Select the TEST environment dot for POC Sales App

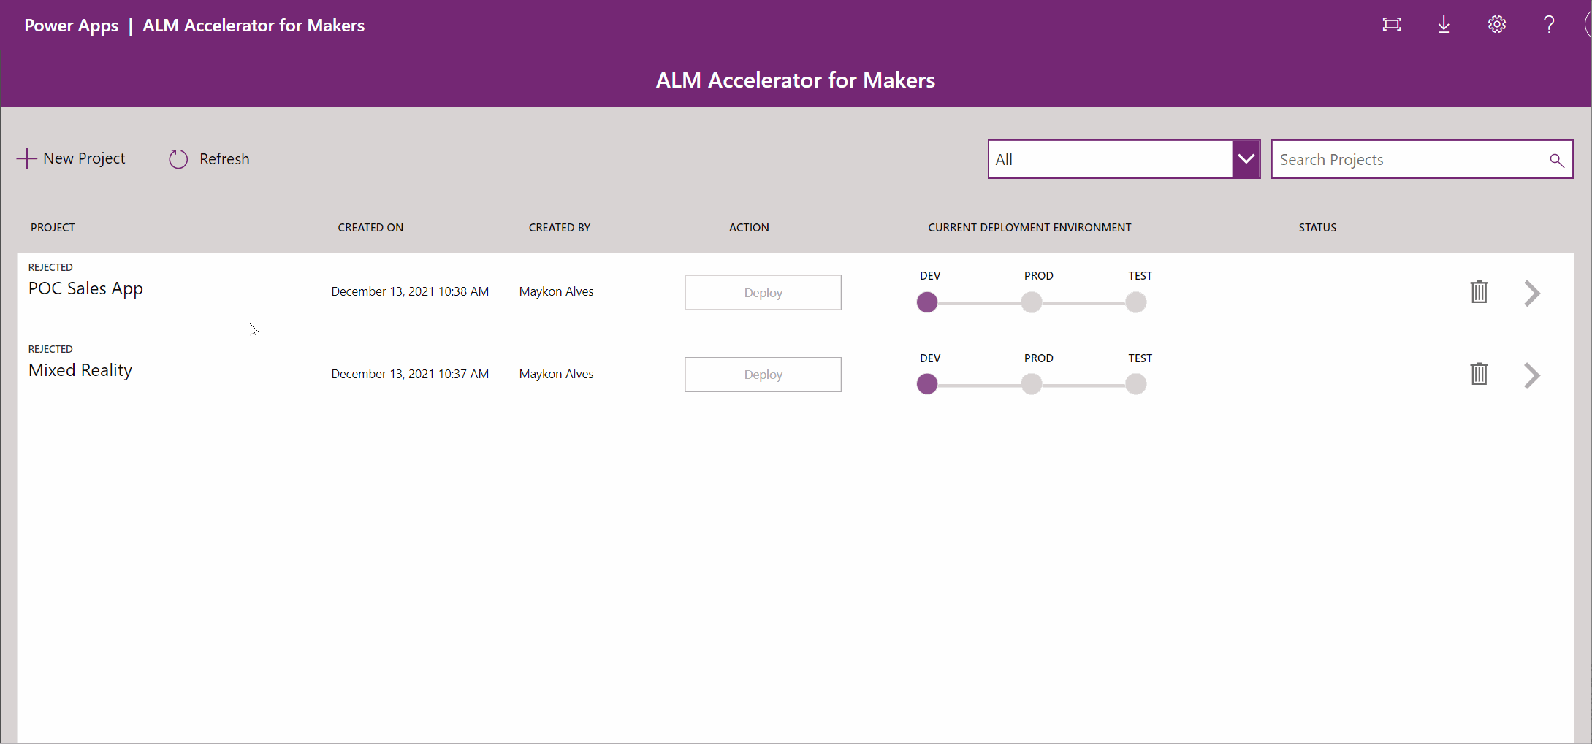point(1135,302)
